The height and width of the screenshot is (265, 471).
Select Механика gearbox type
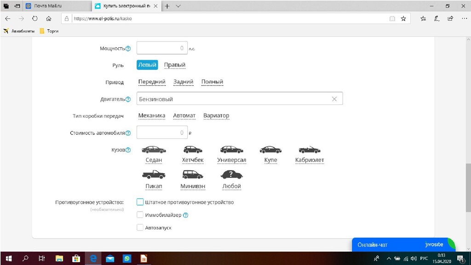[x=152, y=115]
